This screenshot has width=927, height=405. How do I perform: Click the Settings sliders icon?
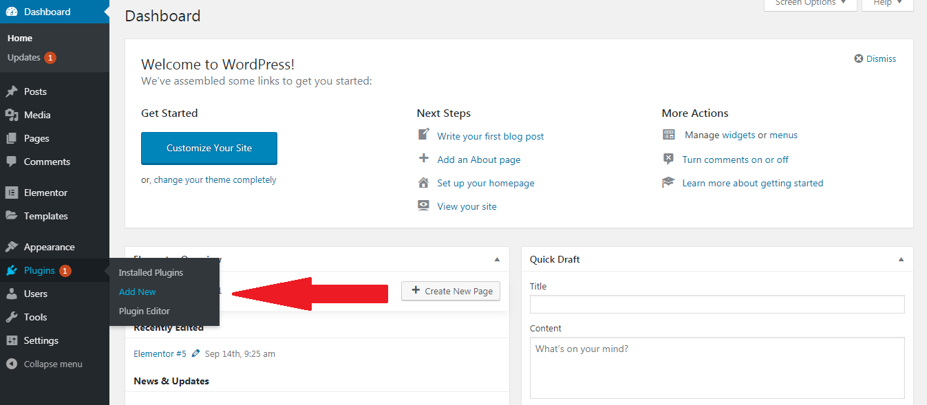12,340
